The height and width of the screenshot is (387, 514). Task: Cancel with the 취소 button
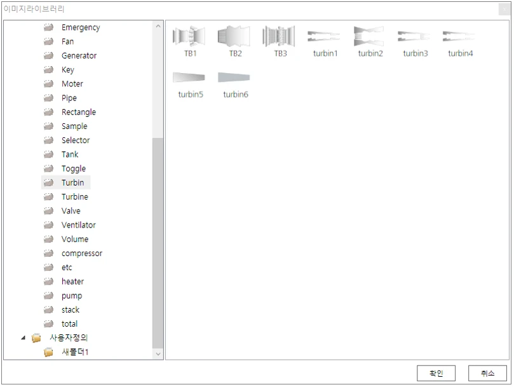487,373
